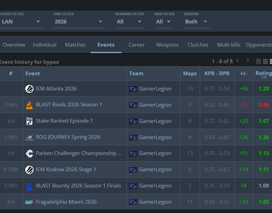This screenshot has height=213, width=272.
Task: Click the Stake Ranked logo icon
Action: (x=29, y=121)
